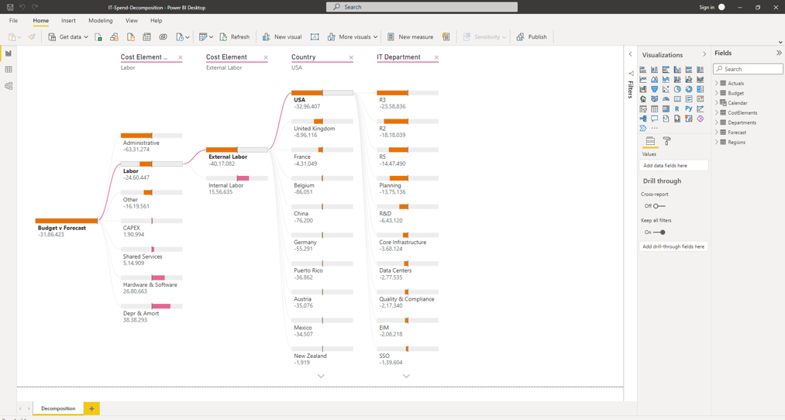
Task: Expand the Actuals table in Fields
Action: (x=717, y=83)
